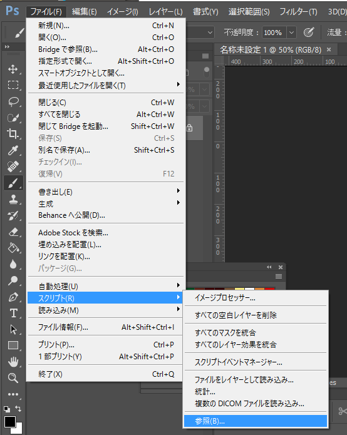Select the Spot Healing Brush tool
347x435 pixels.
13,166
